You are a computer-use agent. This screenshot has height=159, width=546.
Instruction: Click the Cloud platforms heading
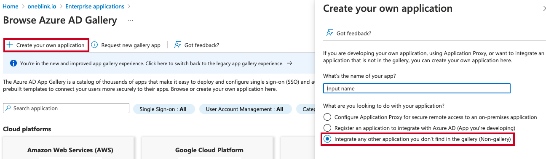pyautogui.click(x=27, y=129)
